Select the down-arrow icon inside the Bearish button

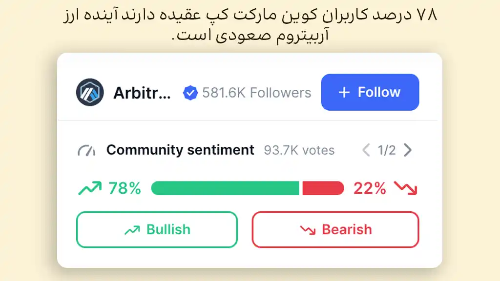[308, 229]
